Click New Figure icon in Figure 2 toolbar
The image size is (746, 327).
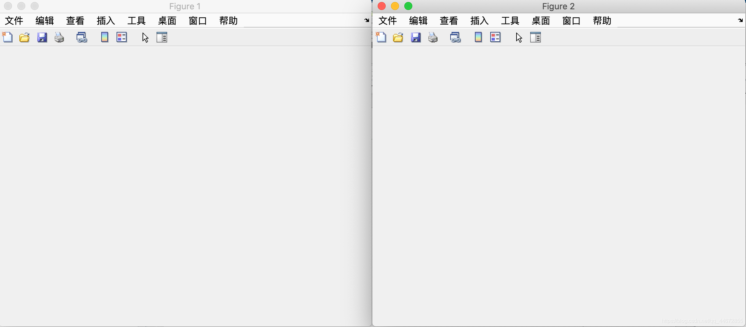click(x=381, y=37)
